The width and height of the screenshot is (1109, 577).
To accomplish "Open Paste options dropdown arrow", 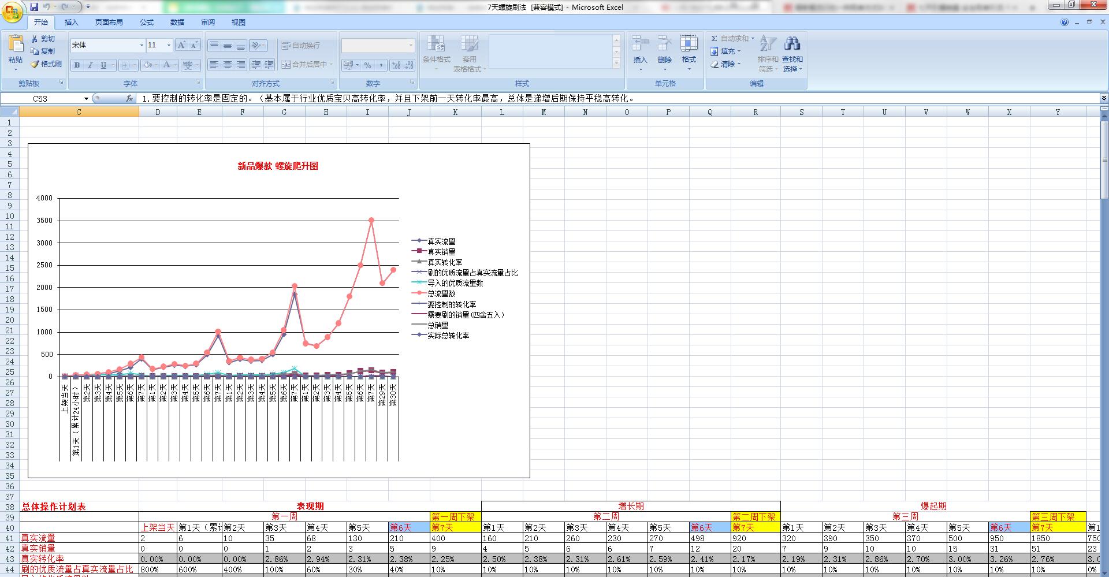I will 16,69.
